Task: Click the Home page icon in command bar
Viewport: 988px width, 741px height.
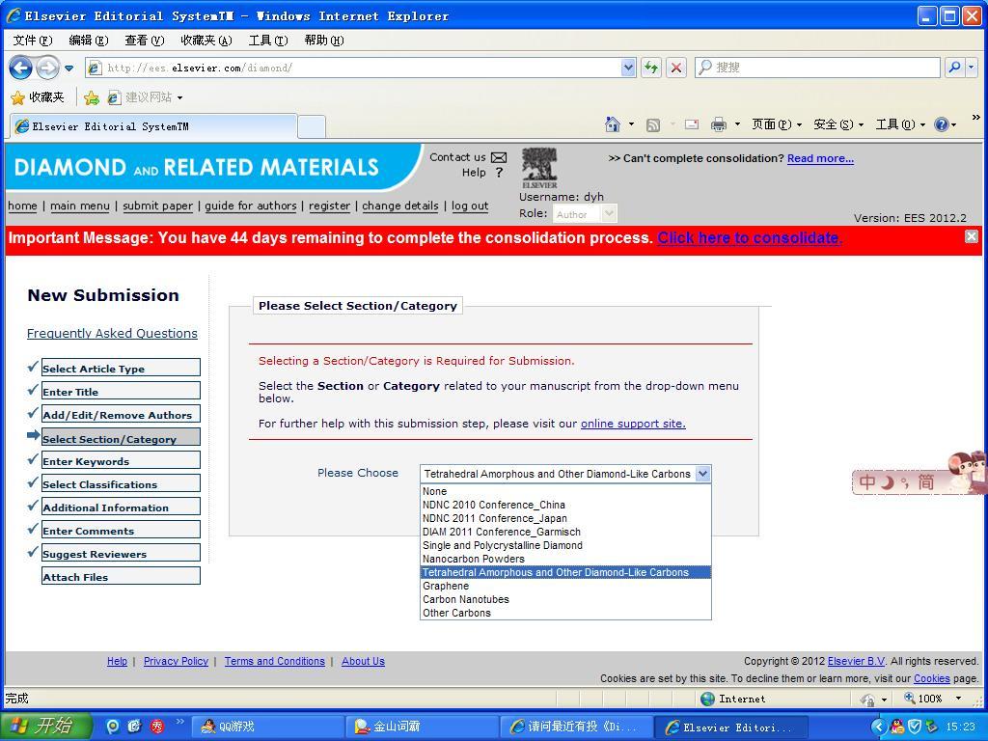Action: [613, 124]
